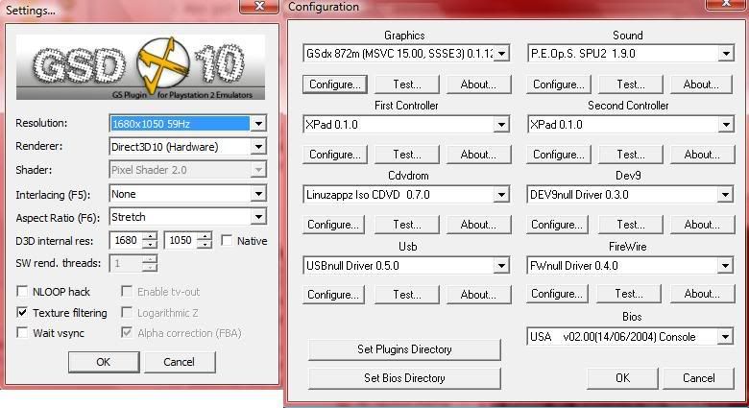Screen dimensions: 749x408
Task: Open About for the Cdvdrom plugin
Action: (x=478, y=225)
